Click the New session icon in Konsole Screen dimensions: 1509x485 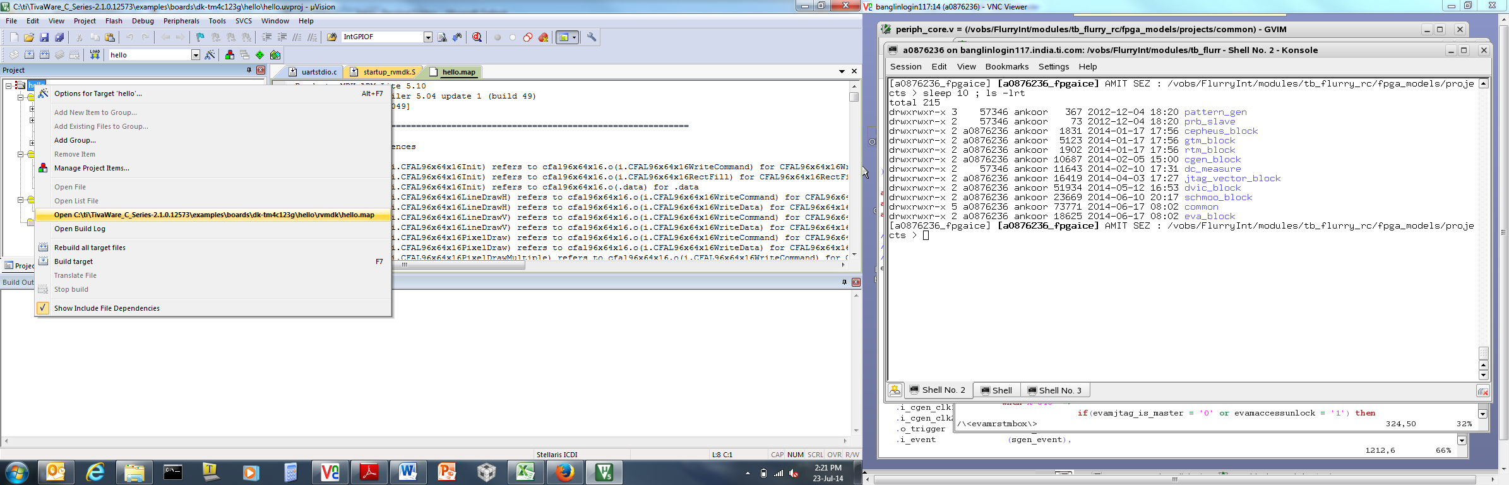click(895, 390)
